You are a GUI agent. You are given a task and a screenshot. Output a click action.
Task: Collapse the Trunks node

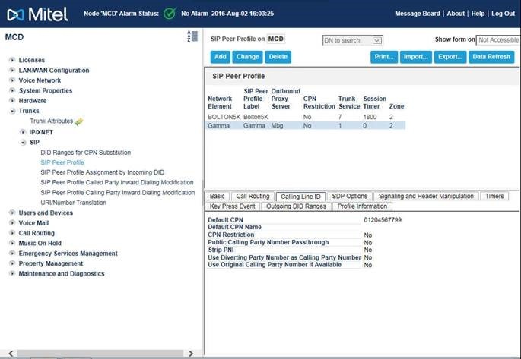(12, 111)
